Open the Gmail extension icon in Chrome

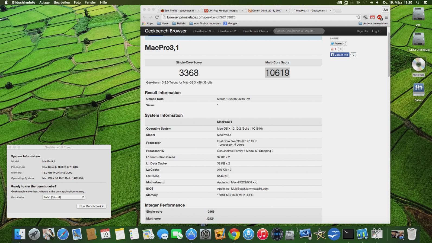(x=372, y=17)
